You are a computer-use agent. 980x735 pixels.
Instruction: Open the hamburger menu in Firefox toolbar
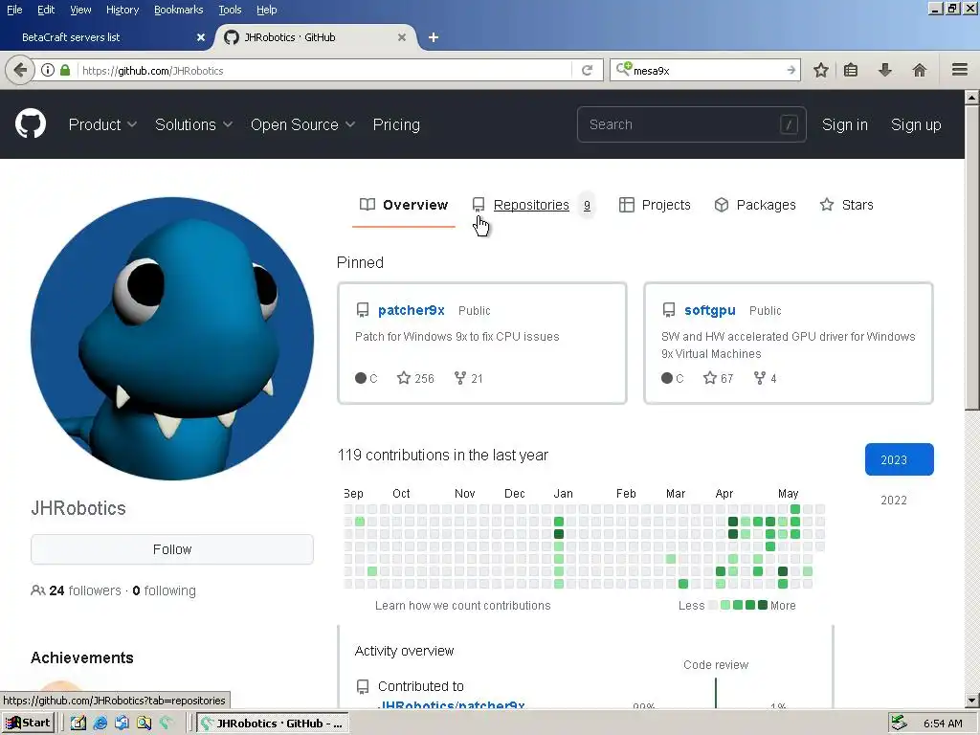tap(960, 69)
